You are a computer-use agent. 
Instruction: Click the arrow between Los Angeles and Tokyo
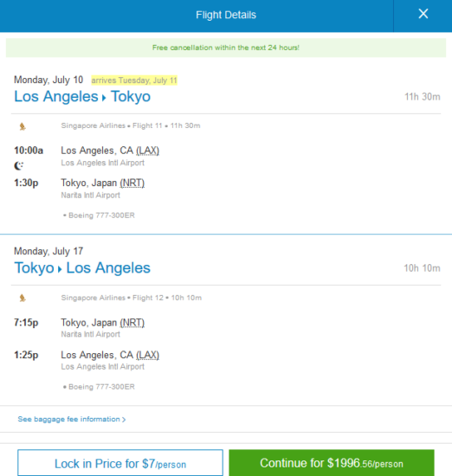104,98
